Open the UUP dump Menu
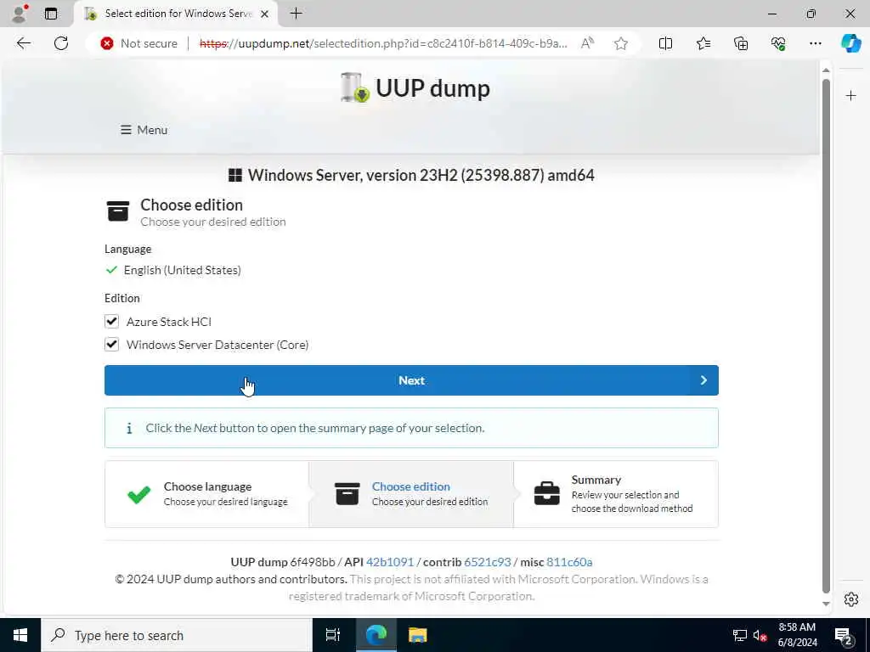Viewport: 870px width, 652px height. coord(144,130)
